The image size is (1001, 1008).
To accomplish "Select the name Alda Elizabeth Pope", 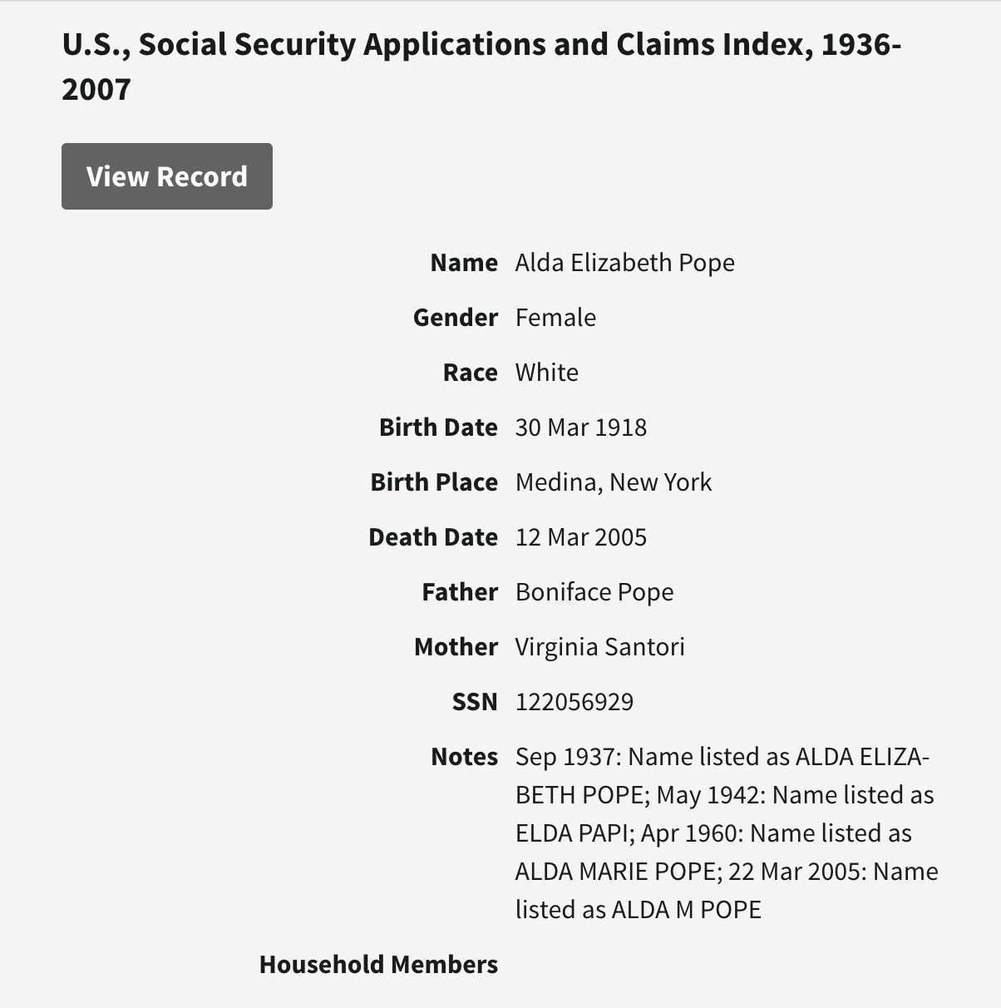I will point(624,263).
